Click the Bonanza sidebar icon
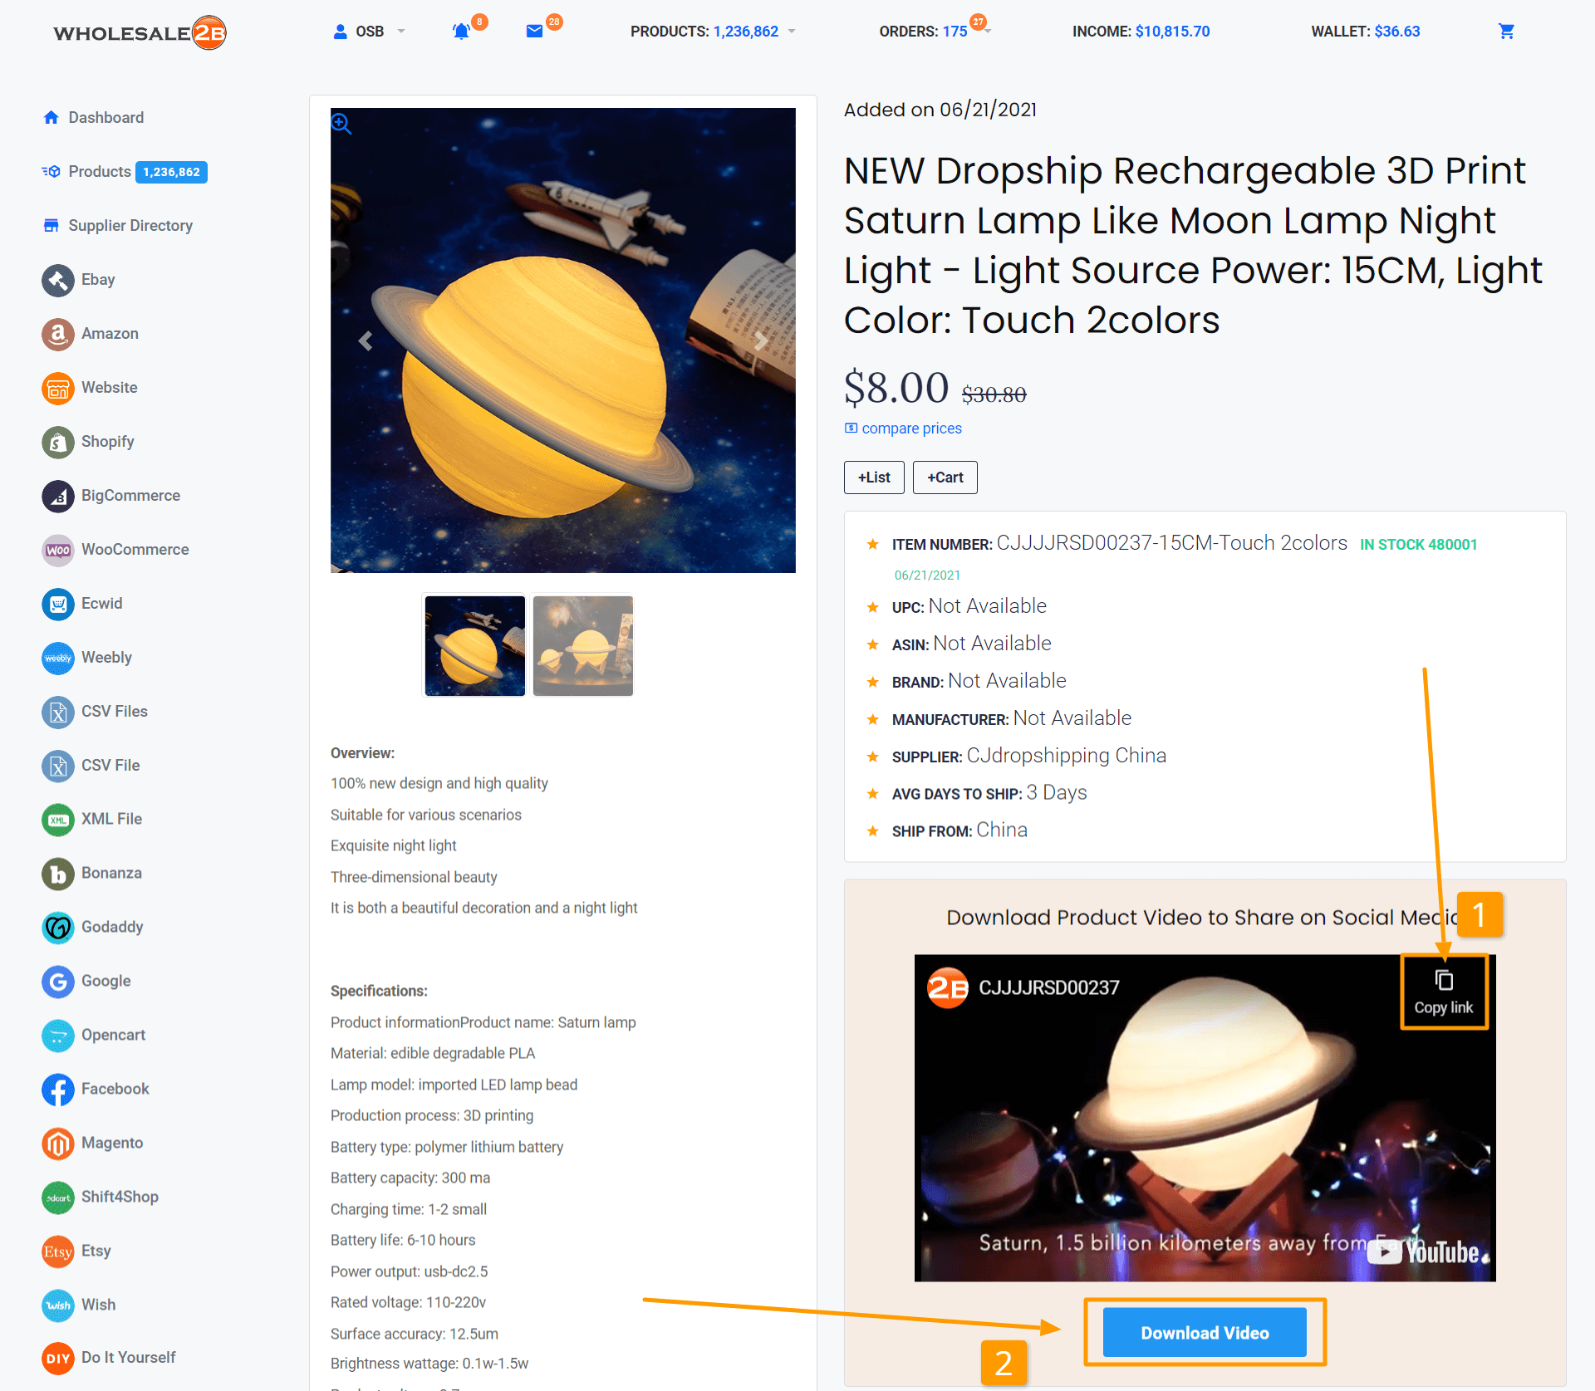This screenshot has height=1391, width=1595. pos(58,874)
